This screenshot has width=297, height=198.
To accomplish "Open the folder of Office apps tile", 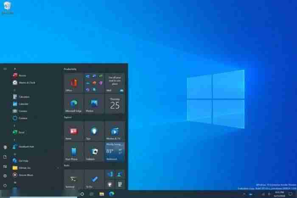I will coord(94,83).
